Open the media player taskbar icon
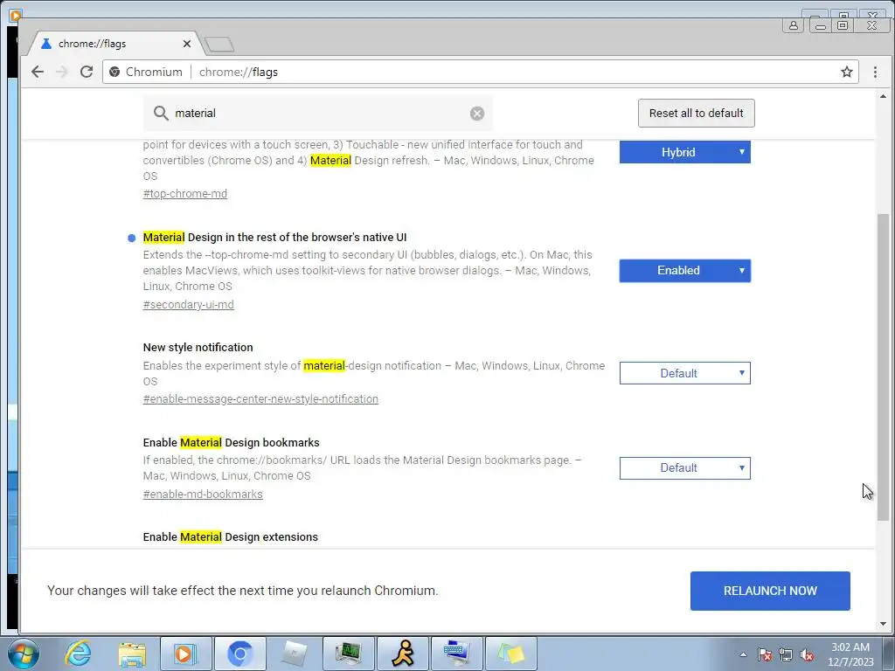This screenshot has width=895, height=671. coord(185,654)
